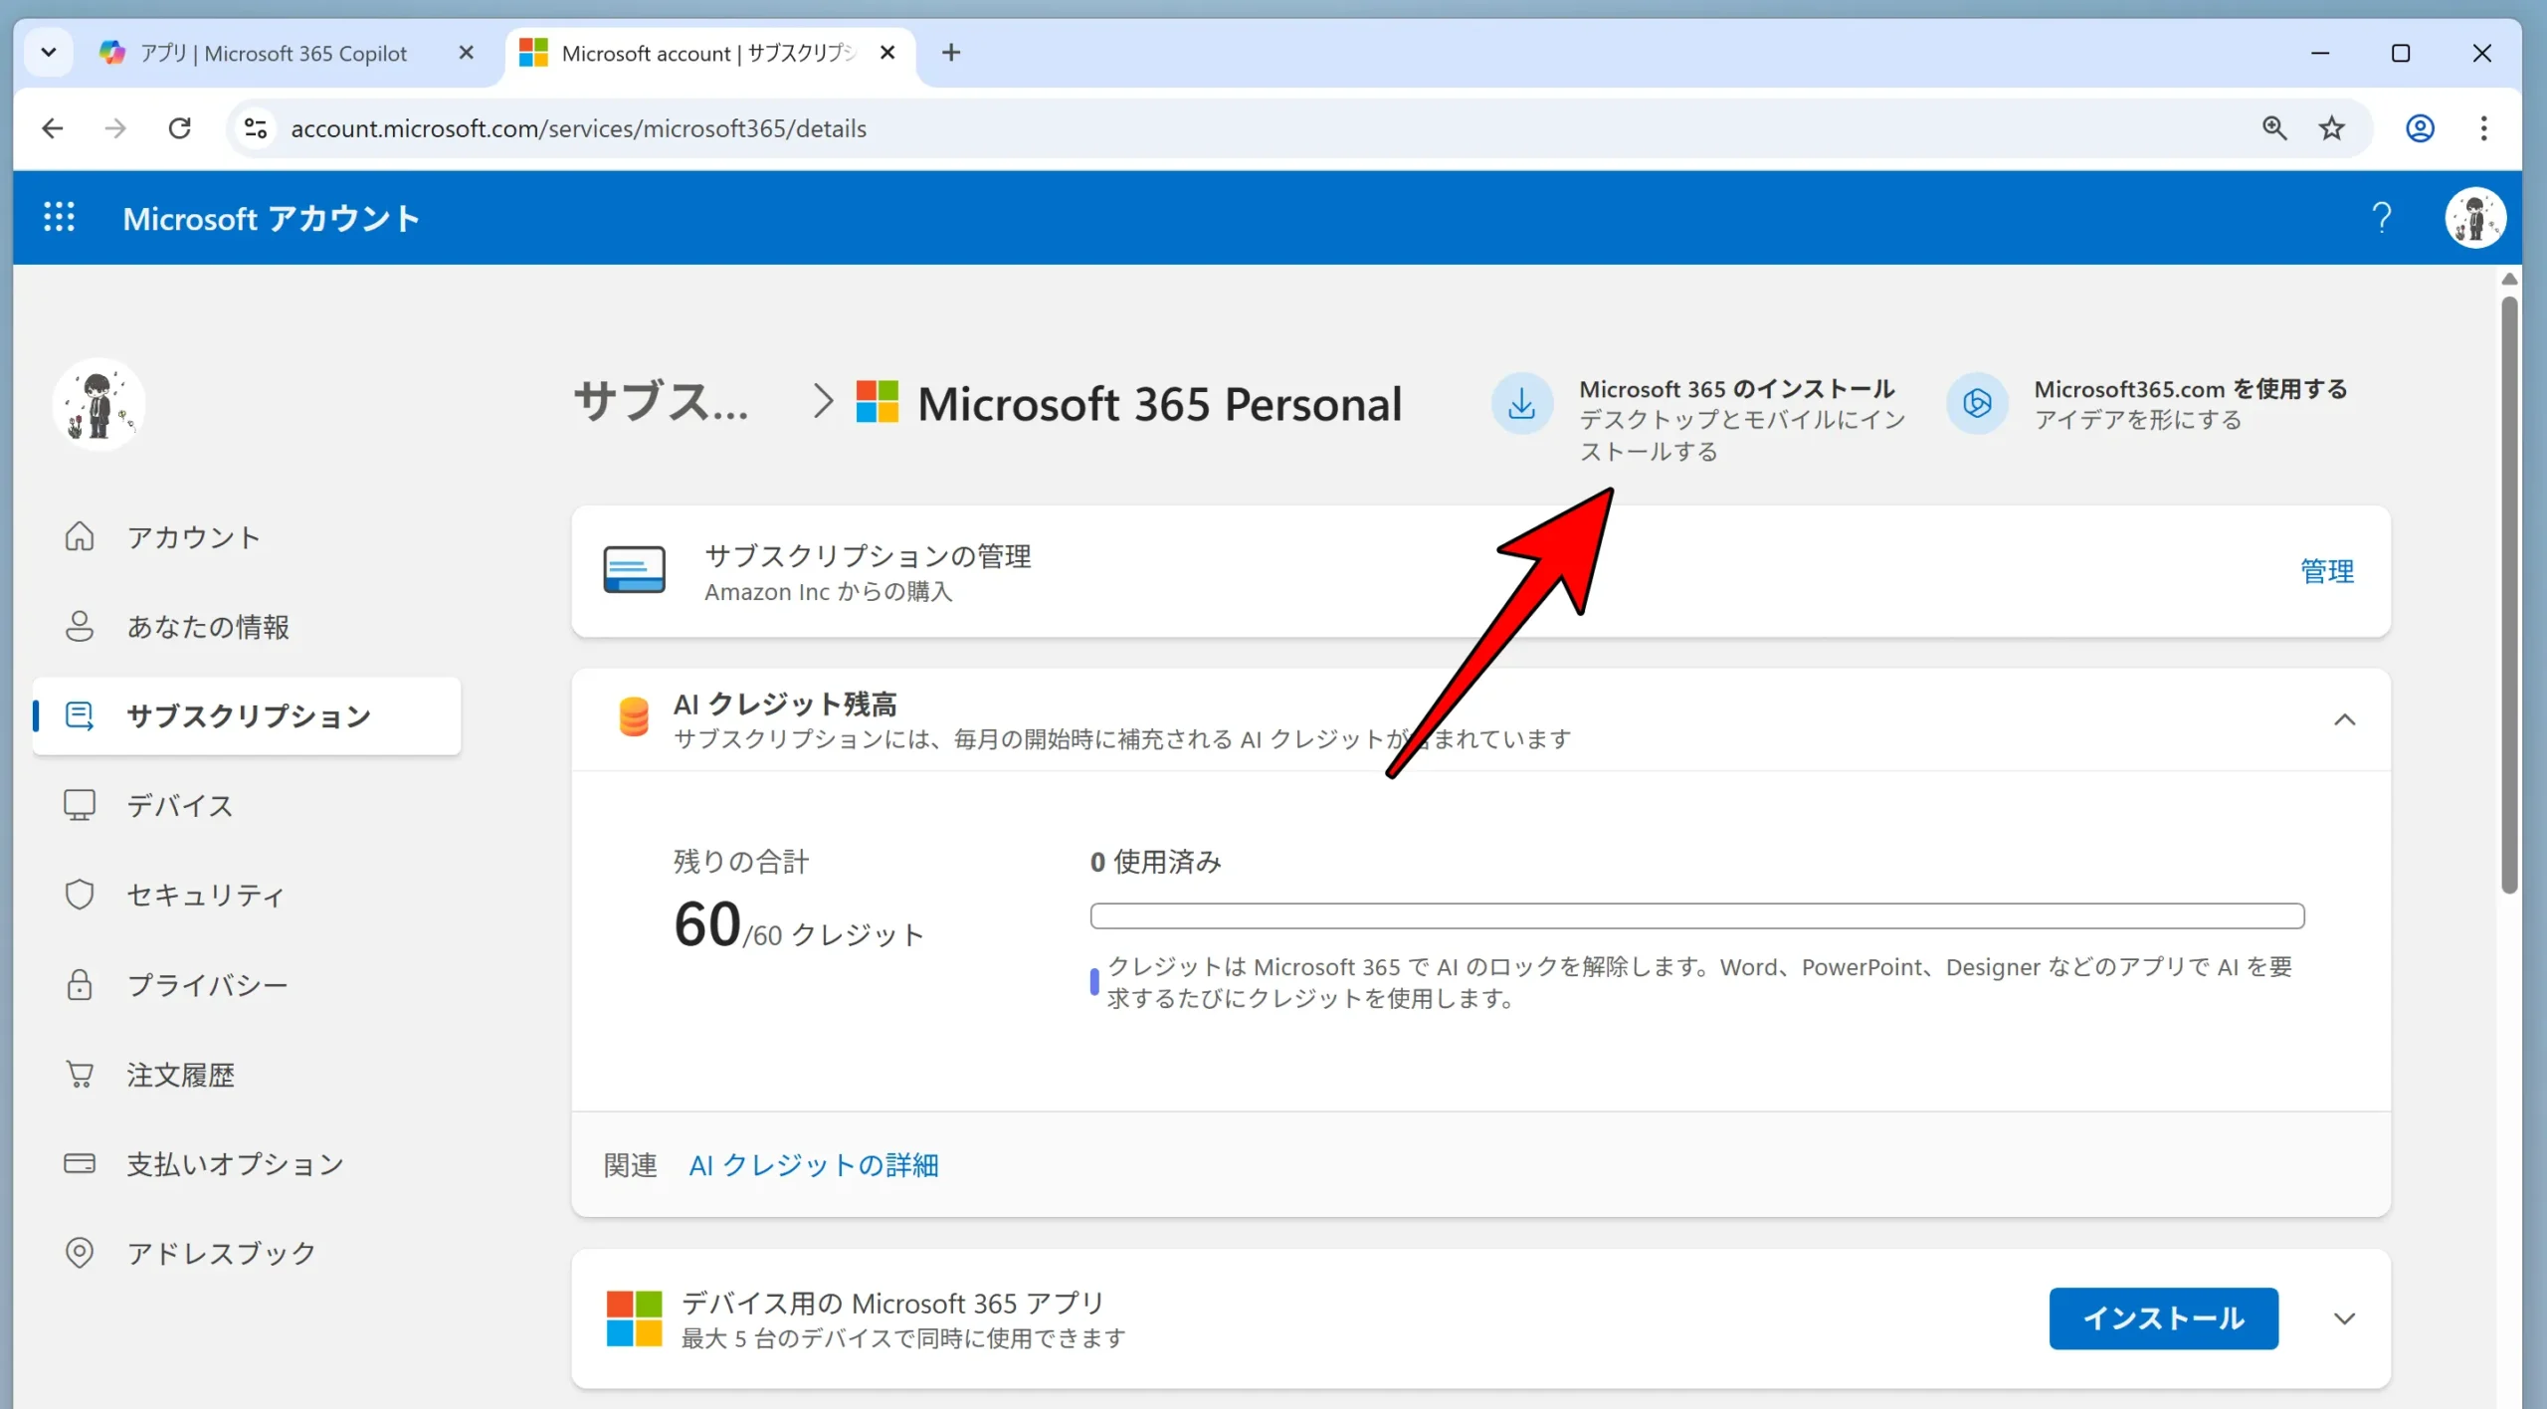Open デバイス in sidebar
This screenshot has height=1409, width=2547.
(247, 806)
